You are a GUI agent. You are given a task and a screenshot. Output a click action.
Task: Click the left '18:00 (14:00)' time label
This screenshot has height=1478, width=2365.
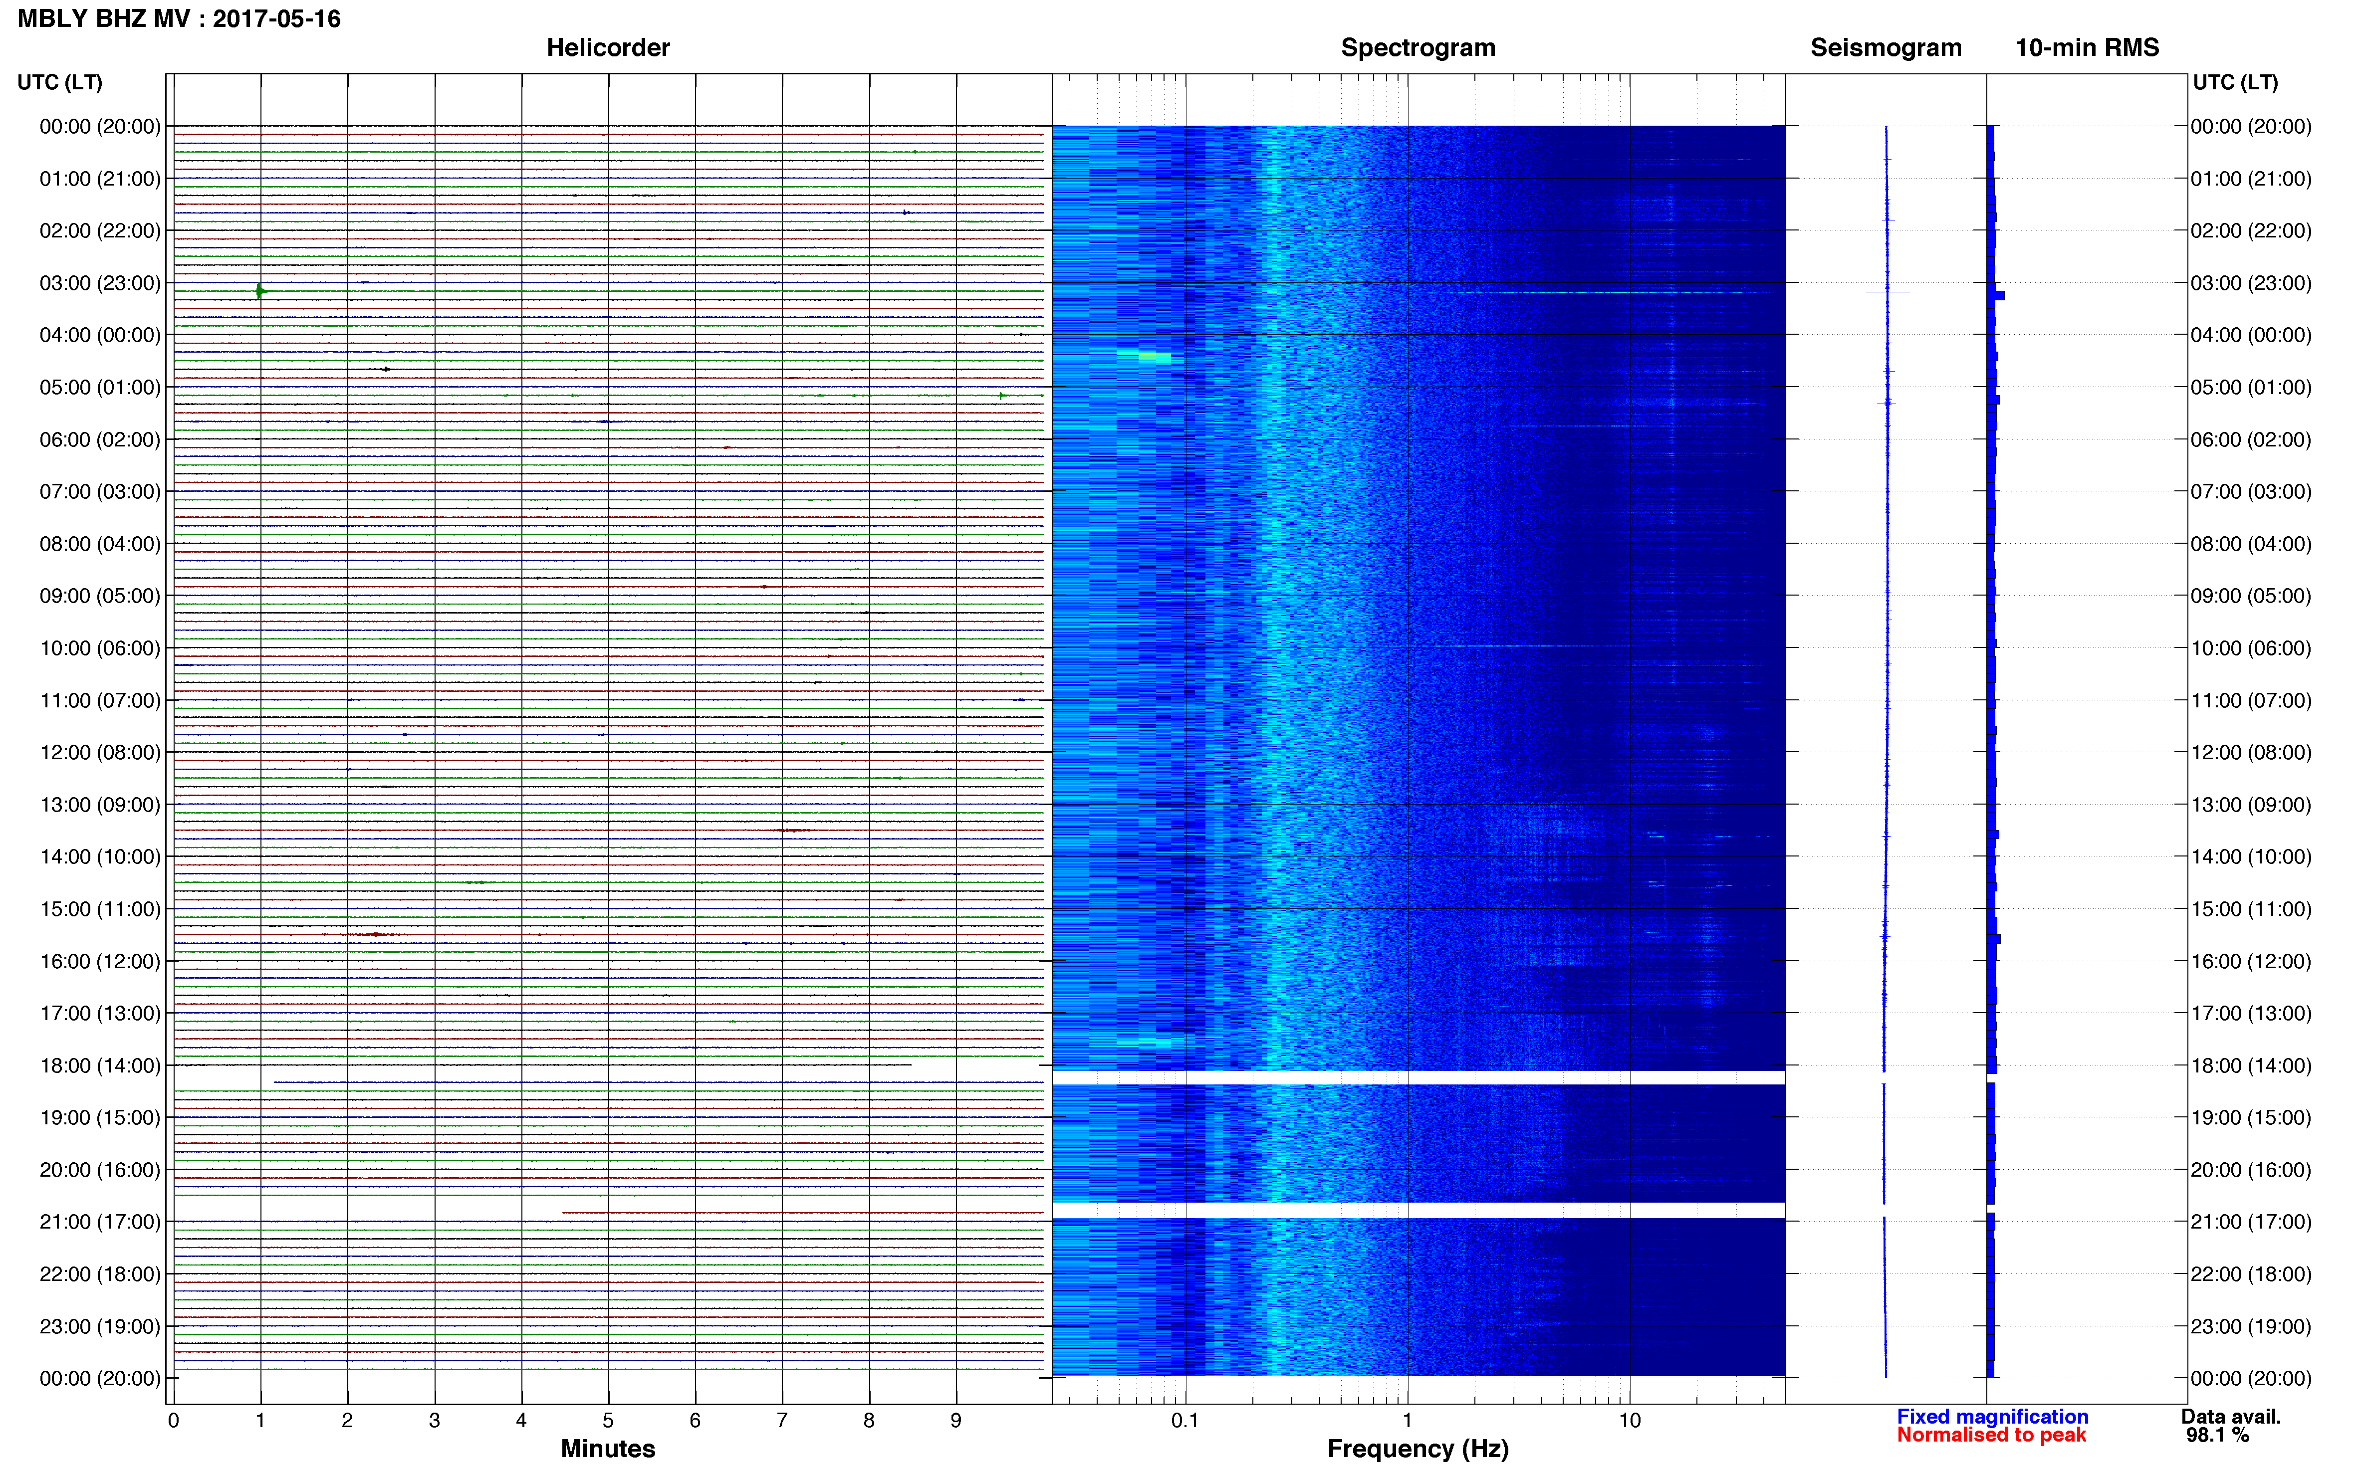100,1065
